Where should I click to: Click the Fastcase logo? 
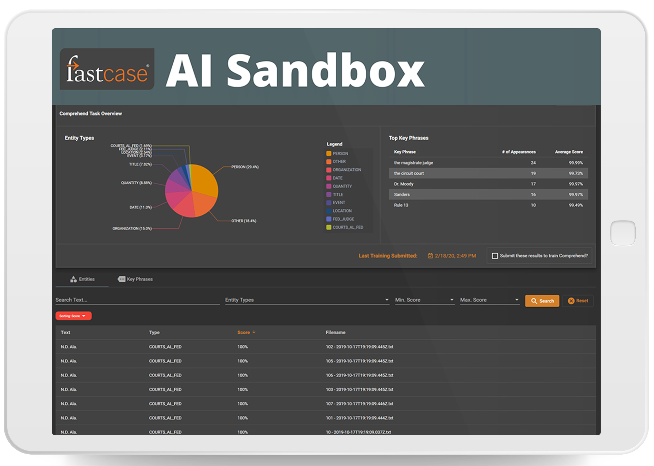coord(107,69)
